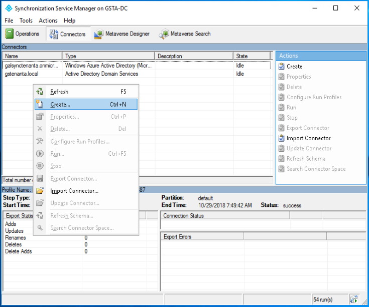Click the Refresh icon in context menu
Image resolution: width=369 pixels, height=307 pixels.
[40, 92]
